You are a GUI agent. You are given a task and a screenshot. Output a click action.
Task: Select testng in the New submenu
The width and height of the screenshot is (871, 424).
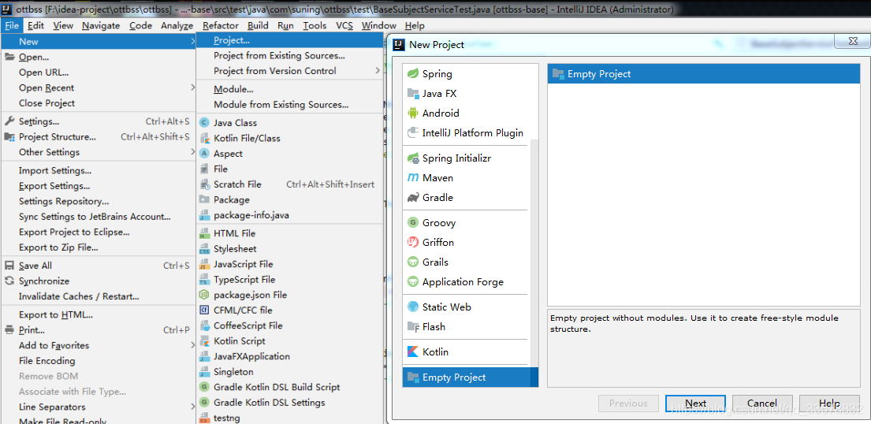click(x=289, y=418)
